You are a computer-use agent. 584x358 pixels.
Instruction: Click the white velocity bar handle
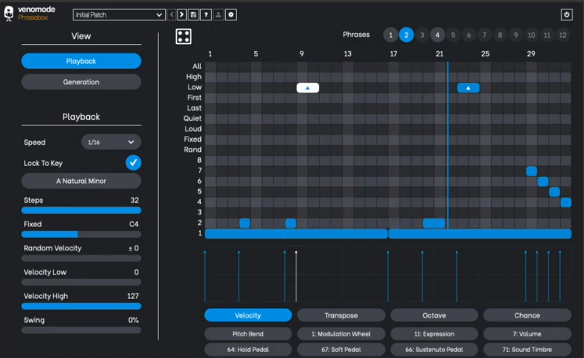[296, 252]
